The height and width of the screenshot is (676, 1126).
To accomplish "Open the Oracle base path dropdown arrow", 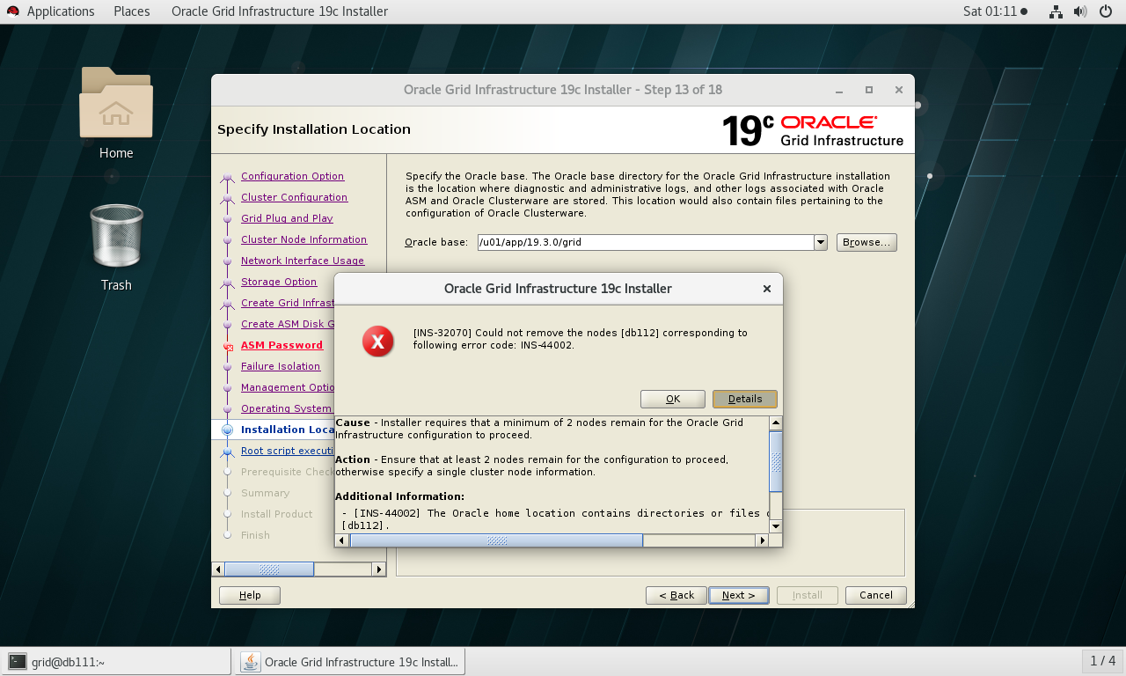I will (821, 242).
